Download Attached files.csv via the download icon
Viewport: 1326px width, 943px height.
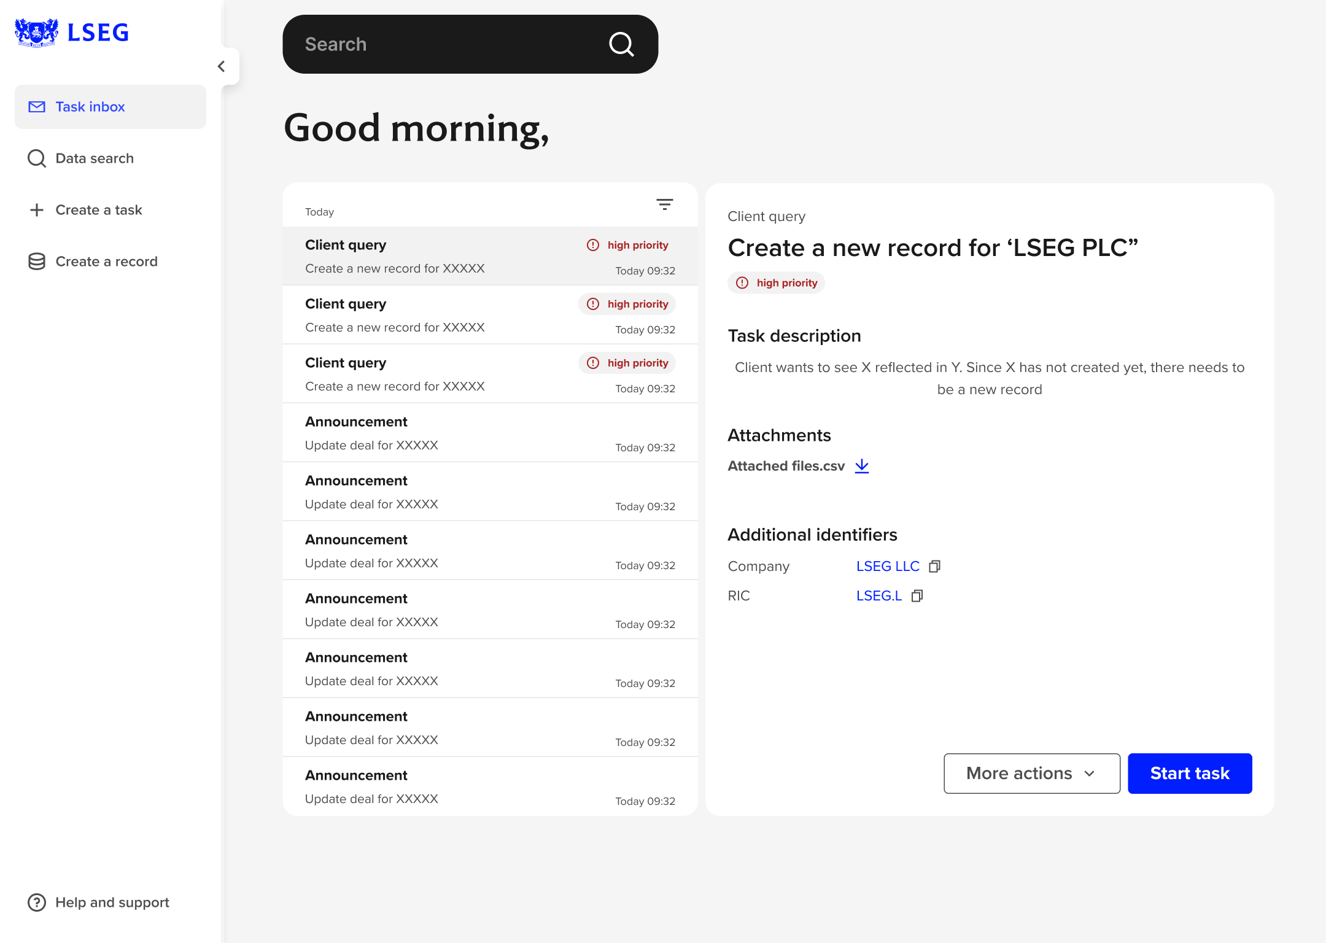tap(862, 466)
